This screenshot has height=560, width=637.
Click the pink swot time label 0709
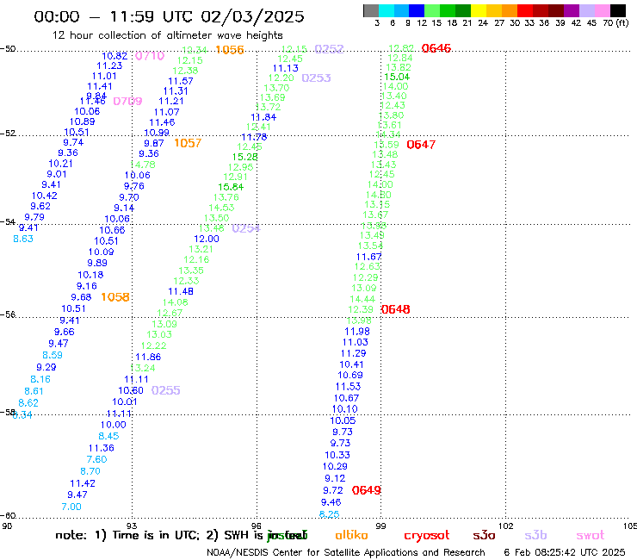(127, 102)
